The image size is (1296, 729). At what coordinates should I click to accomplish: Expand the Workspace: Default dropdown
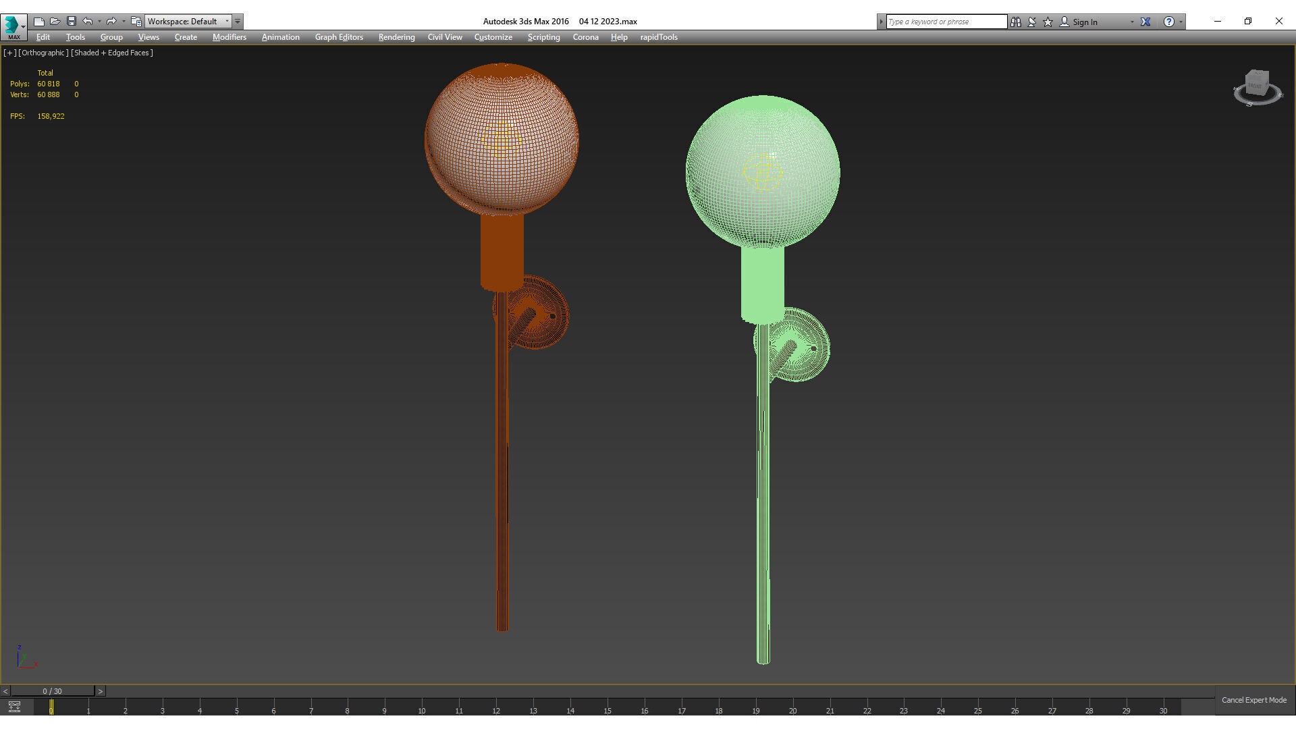227,22
